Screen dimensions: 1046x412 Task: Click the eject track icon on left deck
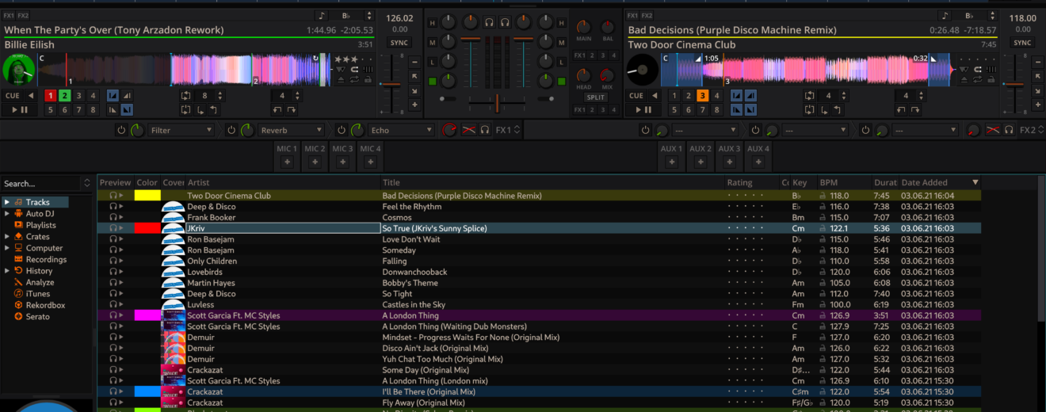point(342,79)
